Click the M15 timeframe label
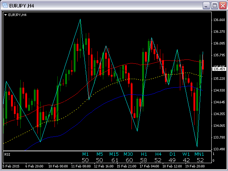This screenshot has height=171, width=228. (x=114, y=154)
